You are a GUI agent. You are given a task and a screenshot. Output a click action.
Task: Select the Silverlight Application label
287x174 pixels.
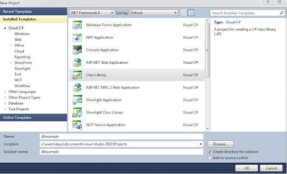(104, 100)
